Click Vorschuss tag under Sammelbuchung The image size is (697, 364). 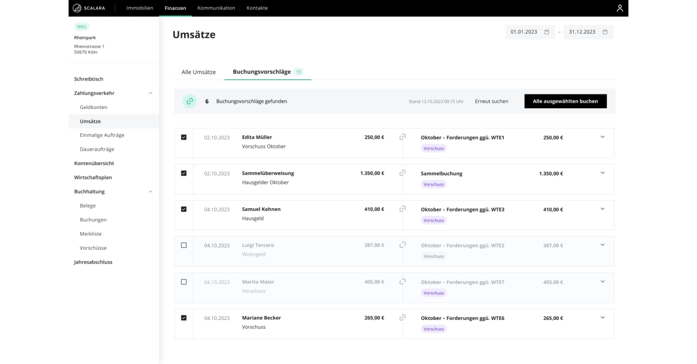(434, 184)
